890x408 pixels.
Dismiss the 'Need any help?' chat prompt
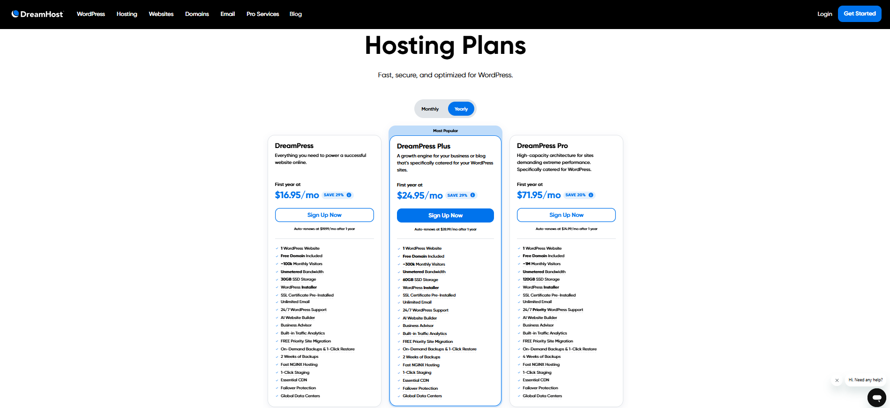[837, 380]
